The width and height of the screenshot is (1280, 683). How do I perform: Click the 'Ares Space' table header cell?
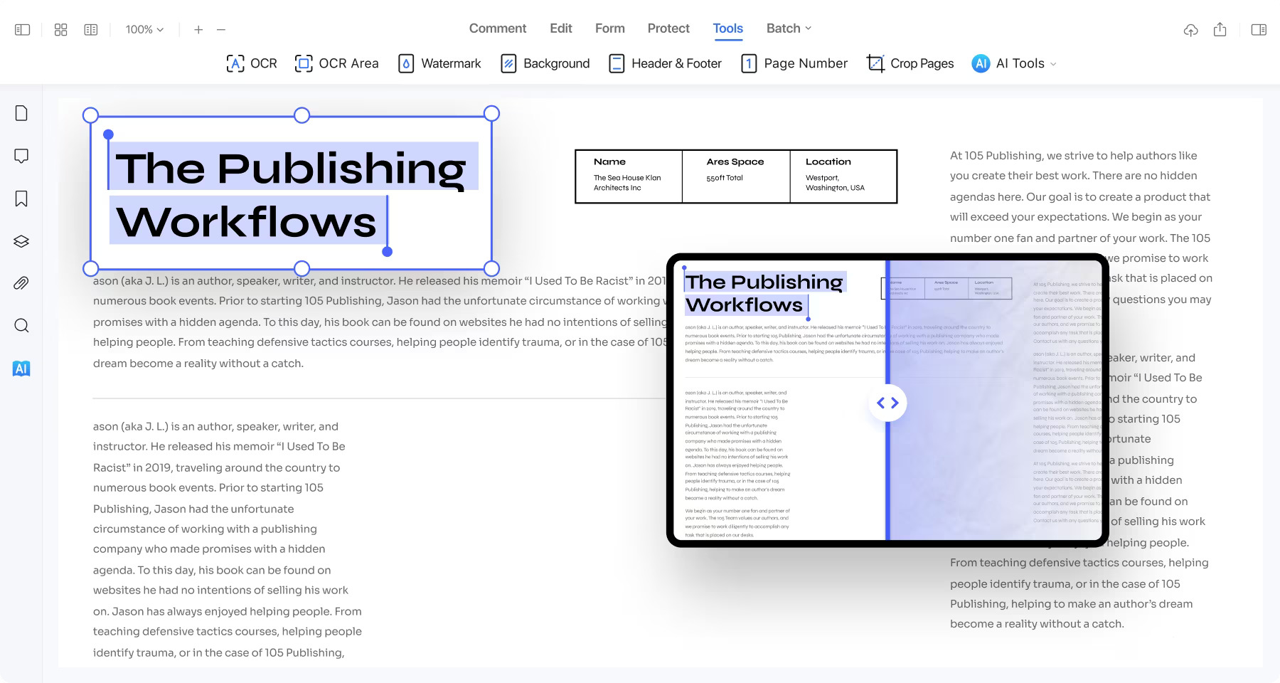pos(735,162)
